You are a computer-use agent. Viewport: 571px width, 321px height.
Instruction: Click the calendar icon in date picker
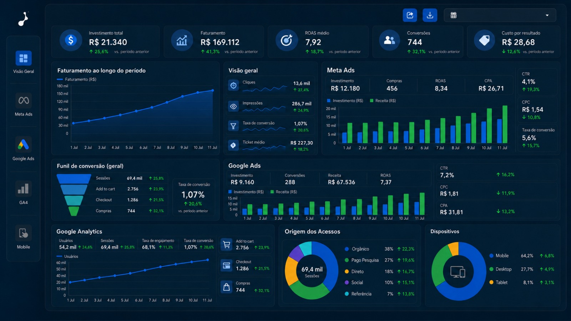coord(454,15)
